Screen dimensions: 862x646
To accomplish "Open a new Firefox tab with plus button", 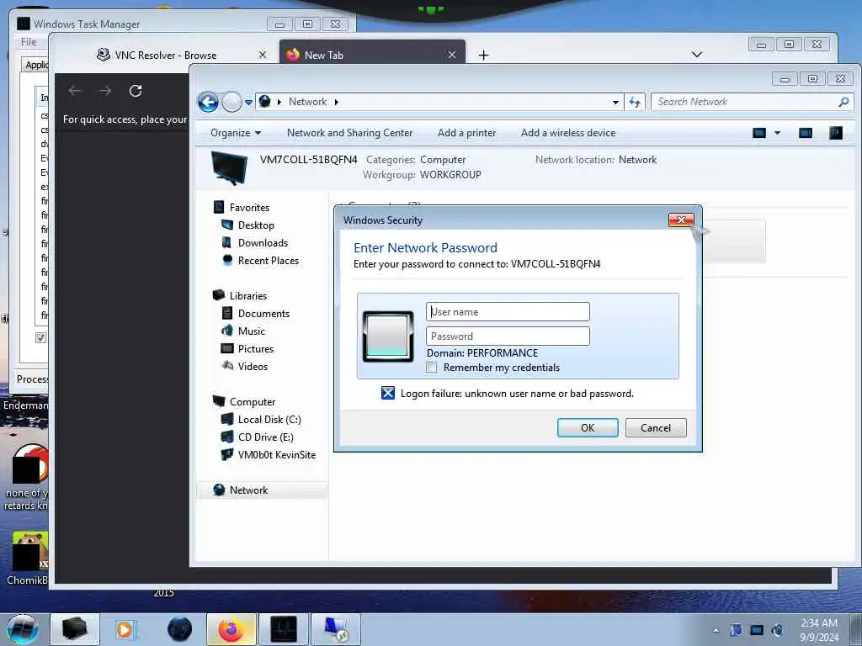I will [483, 55].
